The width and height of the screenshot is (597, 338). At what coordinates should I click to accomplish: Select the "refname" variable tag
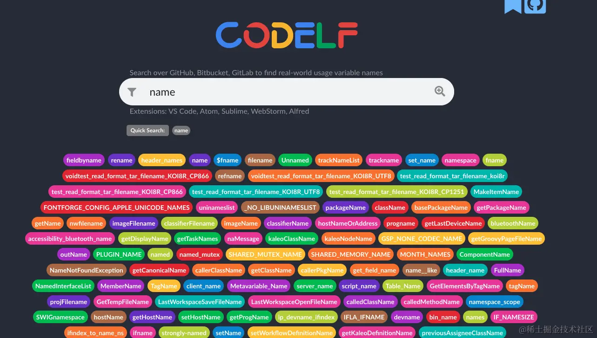click(x=230, y=176)
